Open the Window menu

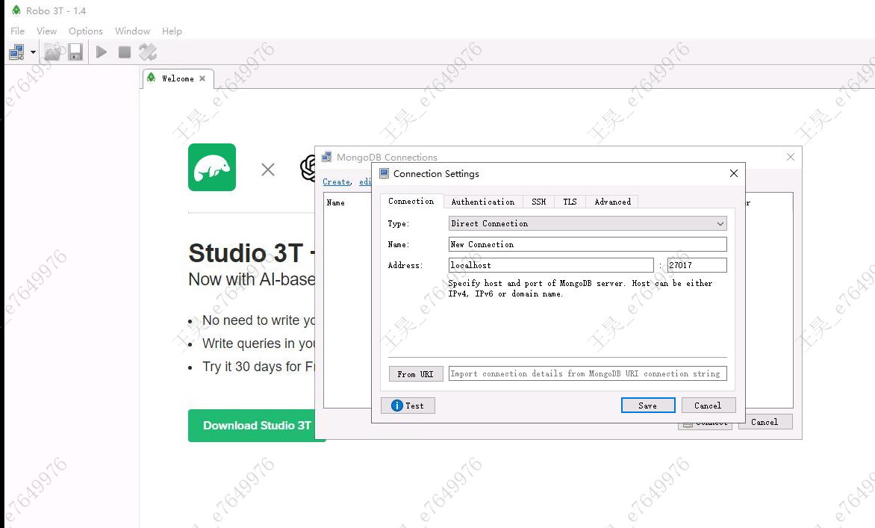coord(132,31)
